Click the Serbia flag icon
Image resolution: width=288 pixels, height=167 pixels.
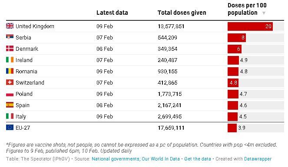point(10,37)
